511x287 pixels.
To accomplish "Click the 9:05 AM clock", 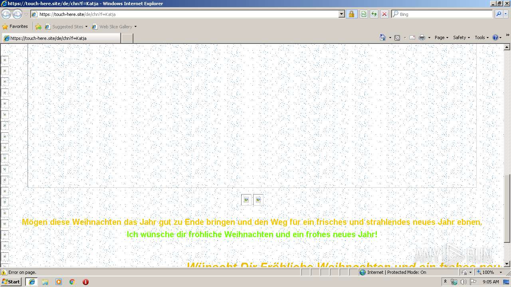I will (x=491, y=282).
